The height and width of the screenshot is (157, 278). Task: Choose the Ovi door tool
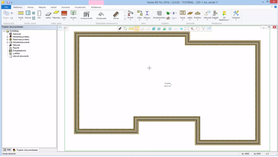pos(39,15)
